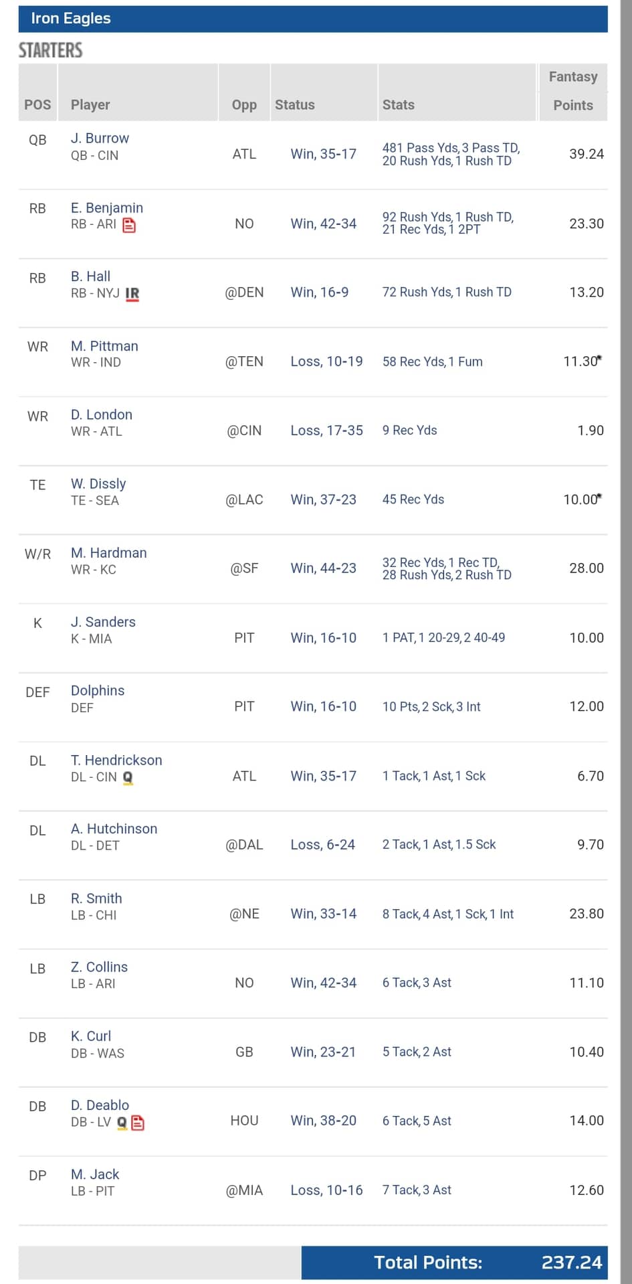The image size is (632, 1284).
Task: Open J. Burrow's player page
Action: (100, 139)
